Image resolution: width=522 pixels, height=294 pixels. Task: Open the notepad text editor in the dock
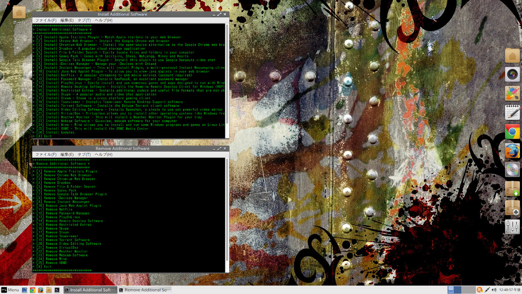(x=512, y=112)
